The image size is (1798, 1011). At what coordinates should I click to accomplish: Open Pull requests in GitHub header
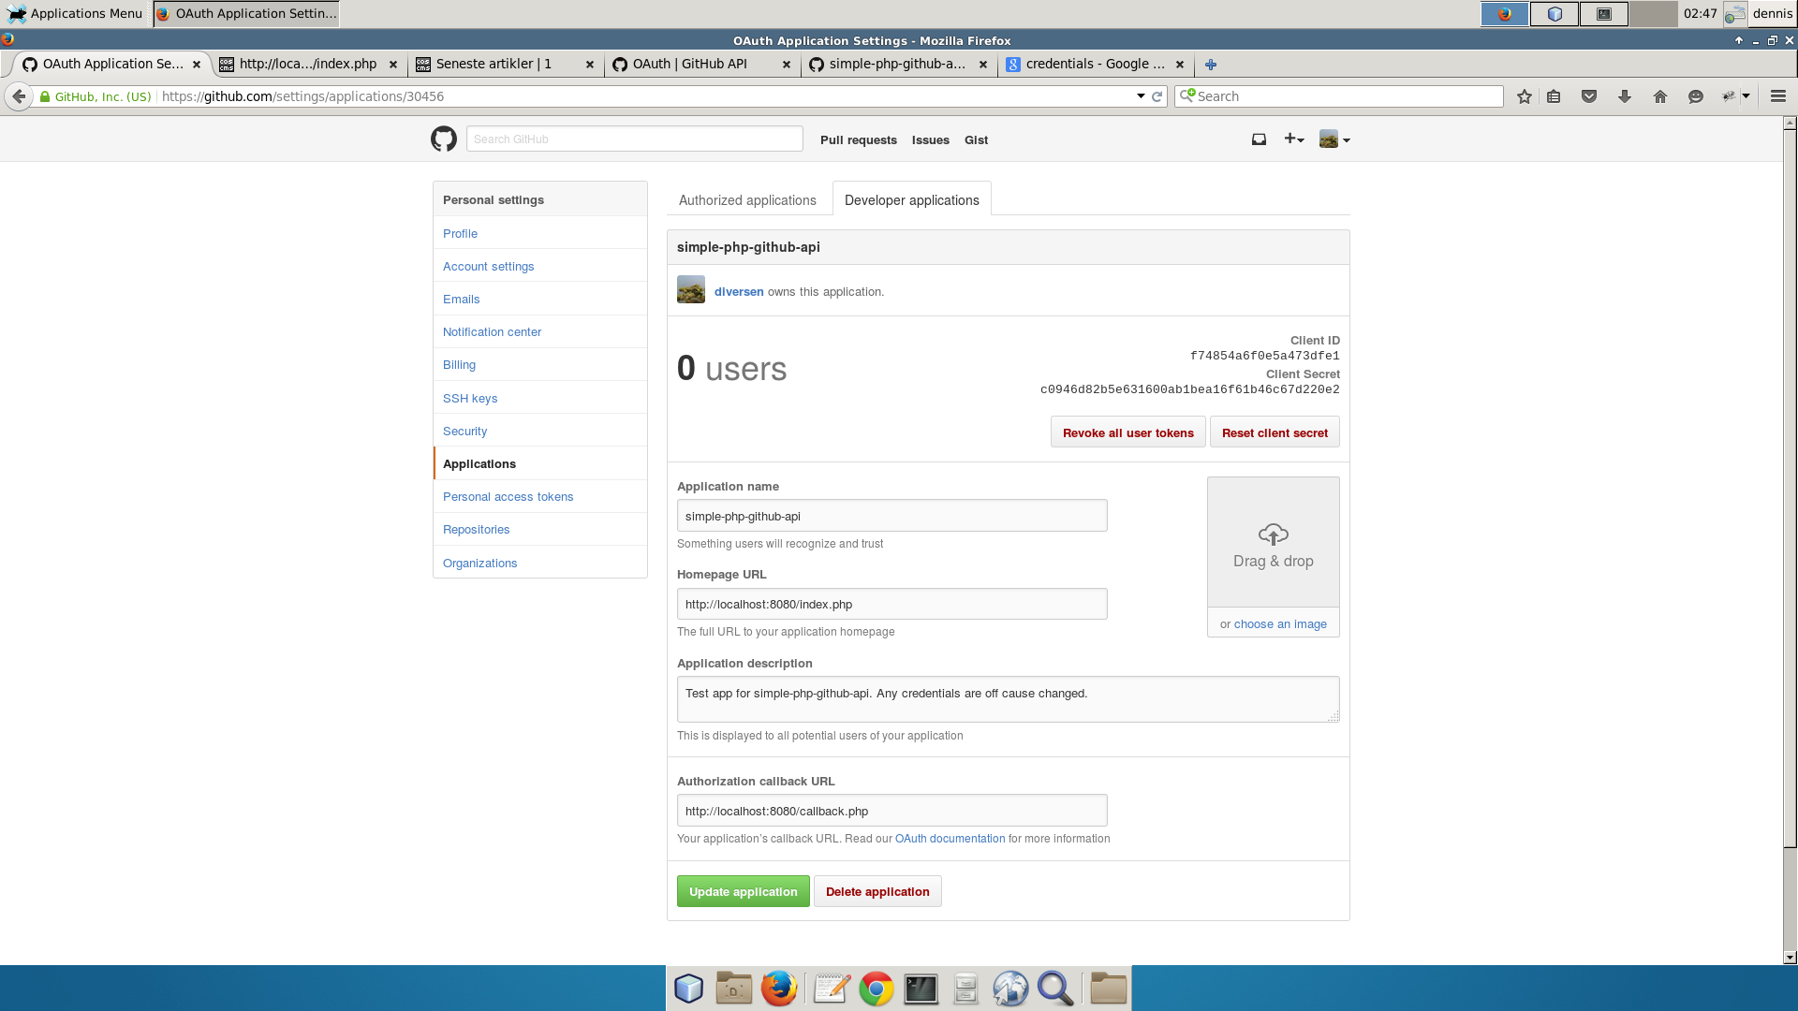point(859,140)
